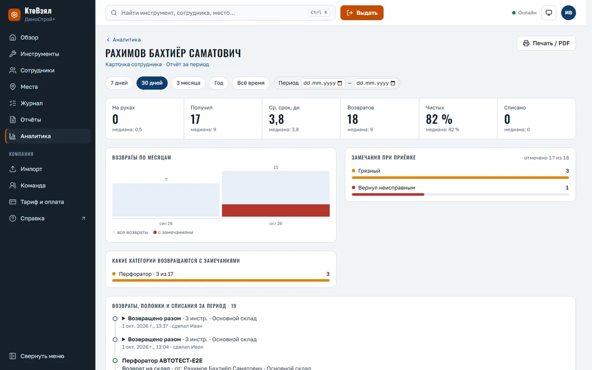Select the 3 месяца period
This screenshot has height=370, width=592.
pyautogui.click(x=188, y=83)
